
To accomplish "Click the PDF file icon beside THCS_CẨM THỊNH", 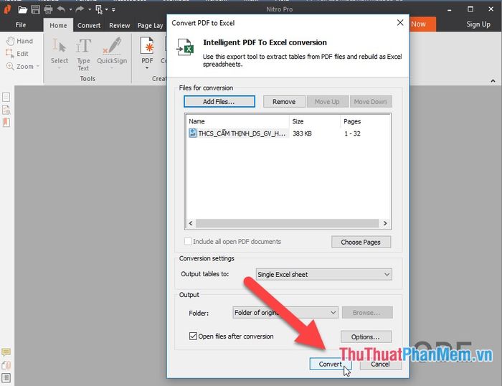I will pyautogui.click(x=193, y=133).
